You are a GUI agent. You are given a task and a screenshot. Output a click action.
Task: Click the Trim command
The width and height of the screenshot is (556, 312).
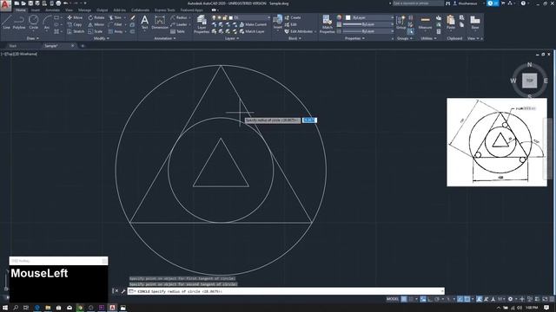pyautogui.click(x=116, y=17)
